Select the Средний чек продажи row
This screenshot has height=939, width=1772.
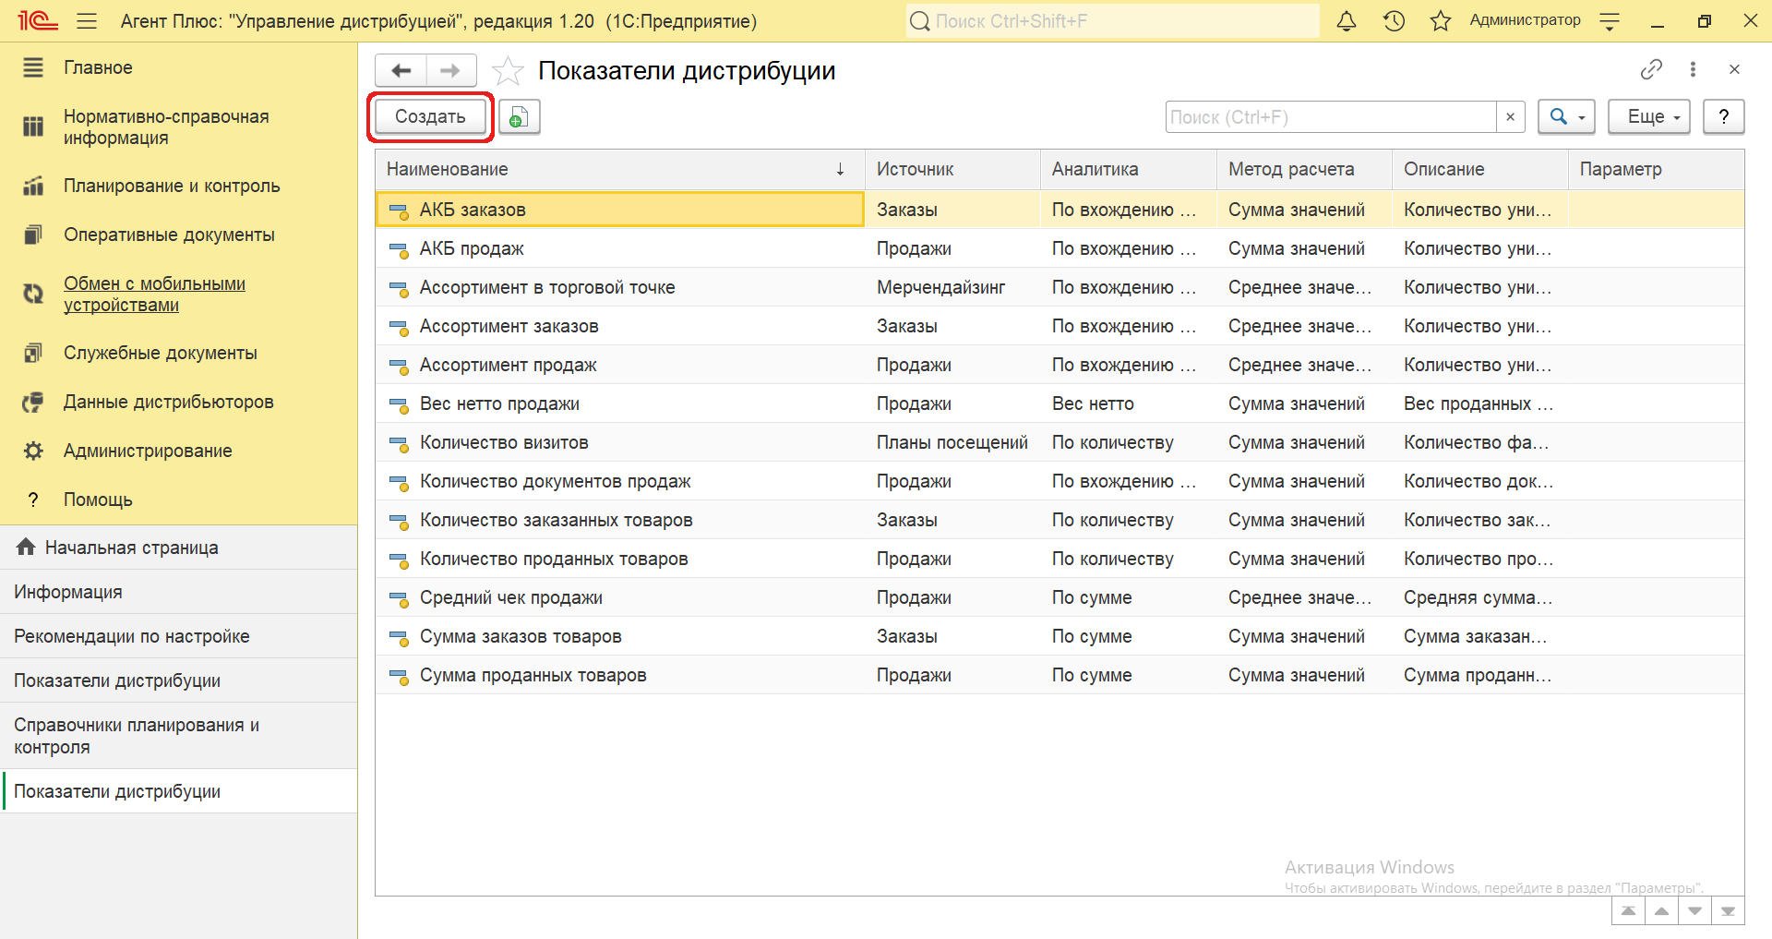pyautogui.click(x=1060, y=597)
